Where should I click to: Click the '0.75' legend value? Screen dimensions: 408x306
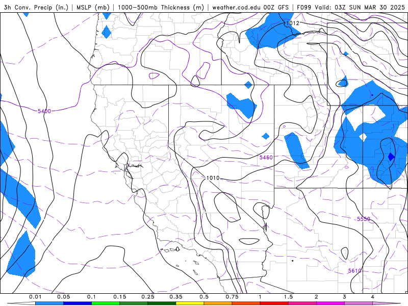pos(232,297)
